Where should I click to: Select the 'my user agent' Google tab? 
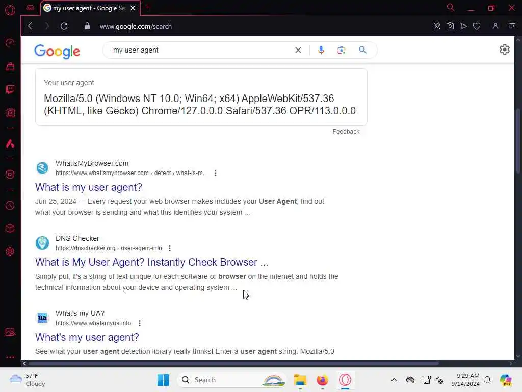pos(90,8)
